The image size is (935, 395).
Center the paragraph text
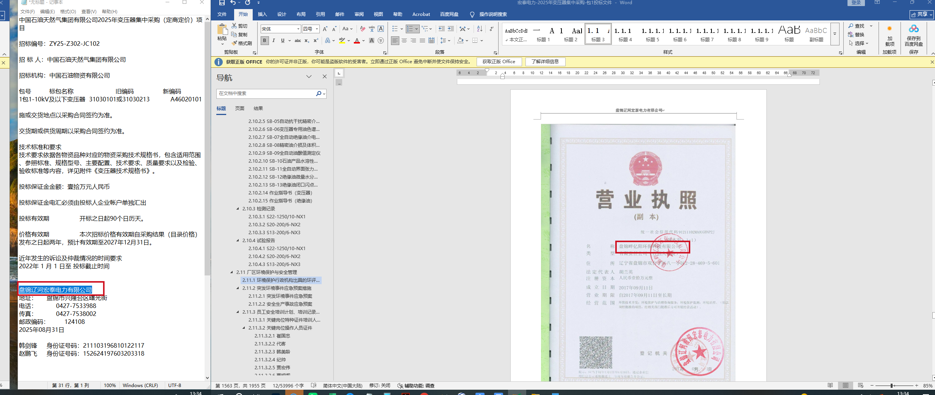point(404,40)
